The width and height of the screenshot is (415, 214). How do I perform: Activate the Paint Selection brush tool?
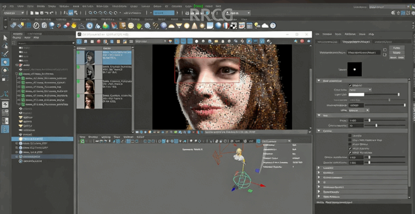coord(5,54)
